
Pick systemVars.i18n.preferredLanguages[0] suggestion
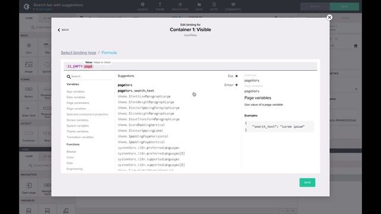coord(151,153)
